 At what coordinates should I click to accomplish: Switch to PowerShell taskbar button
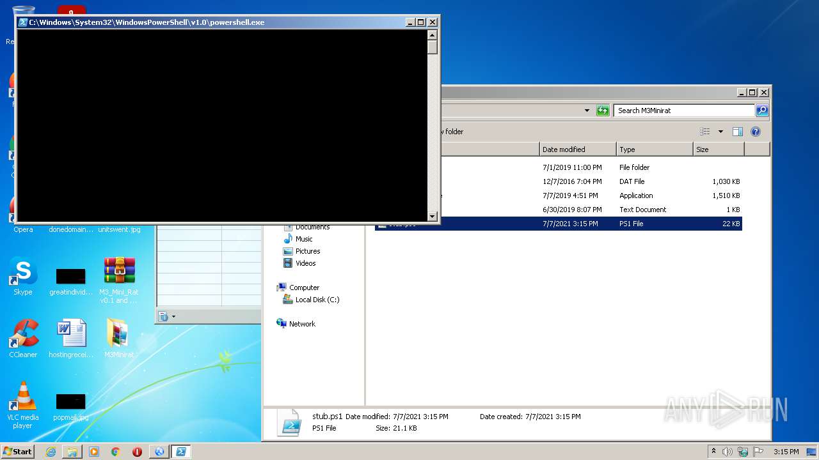[181, 452]
